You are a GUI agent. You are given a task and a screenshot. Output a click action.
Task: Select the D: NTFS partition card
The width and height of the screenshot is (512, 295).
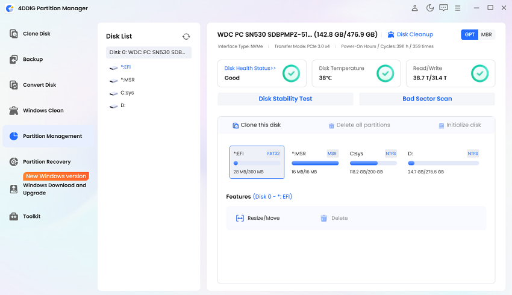[x=443, y=162]
